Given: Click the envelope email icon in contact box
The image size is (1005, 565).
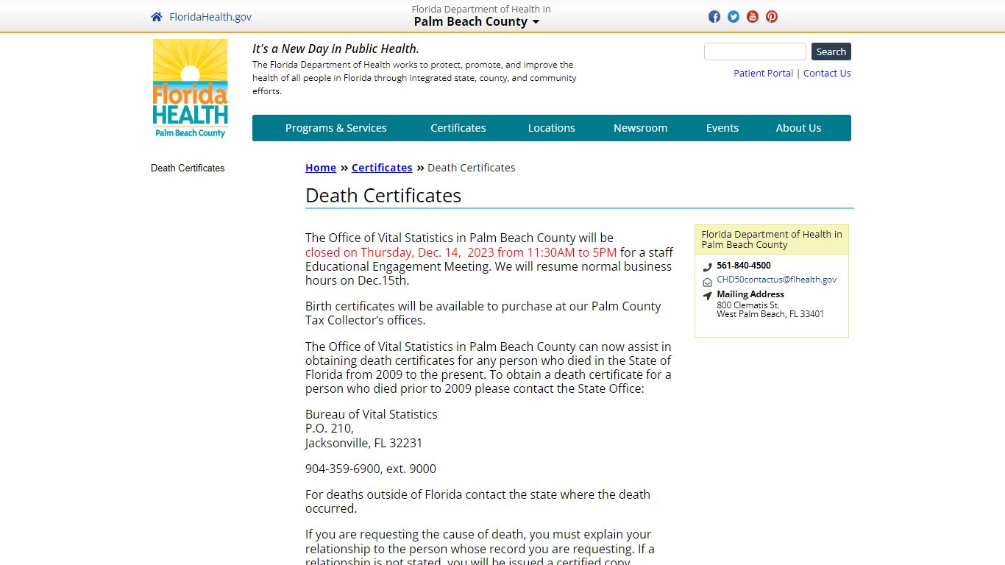Looking at the screenshot, I should coord(707,282).
